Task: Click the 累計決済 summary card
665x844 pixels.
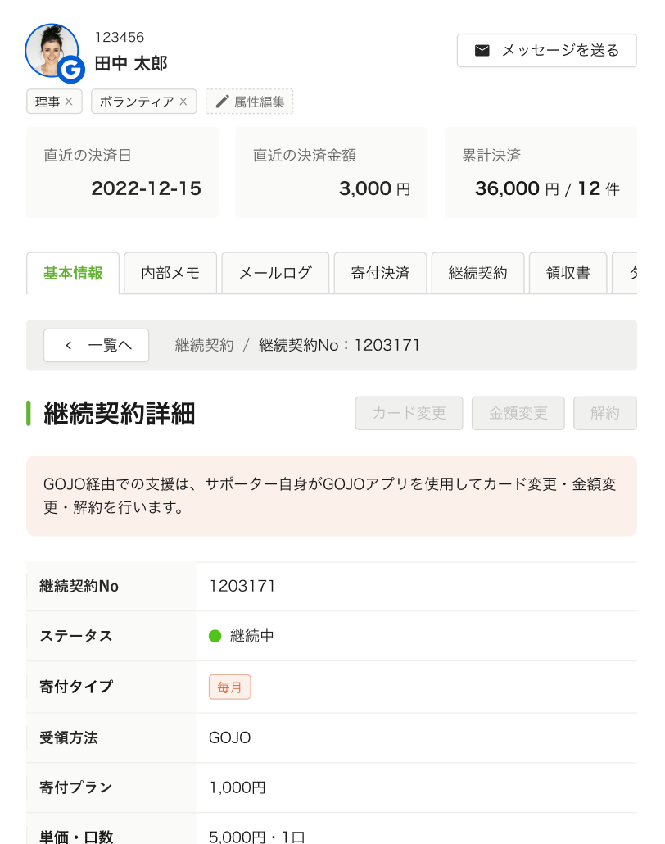Action: tap(541, 172)
